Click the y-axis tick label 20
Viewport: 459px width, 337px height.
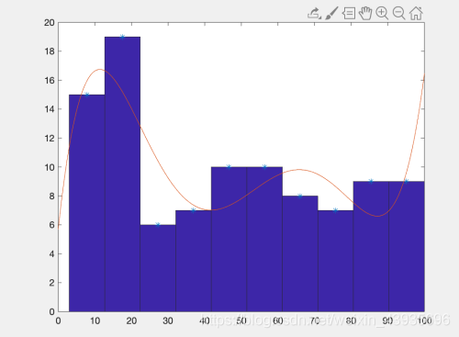pos(50,23)
